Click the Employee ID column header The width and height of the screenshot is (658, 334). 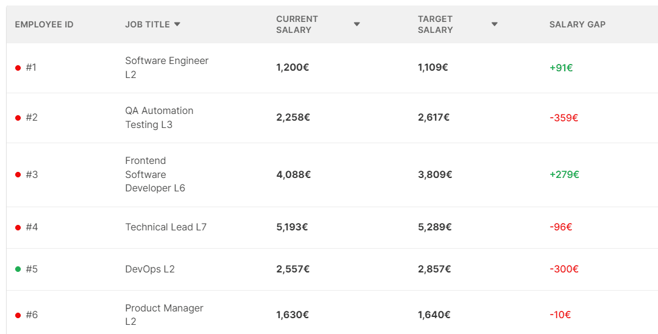click(44, 24)
